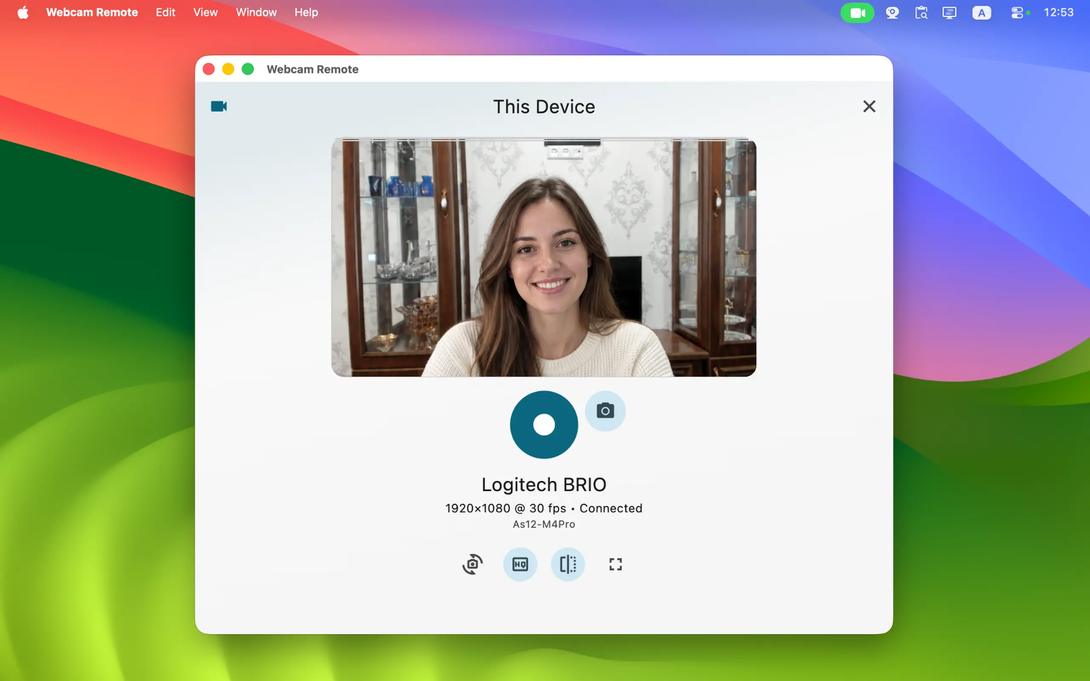Open the Apple menu
Screen dimensions: 1090x681
(23, 12)
